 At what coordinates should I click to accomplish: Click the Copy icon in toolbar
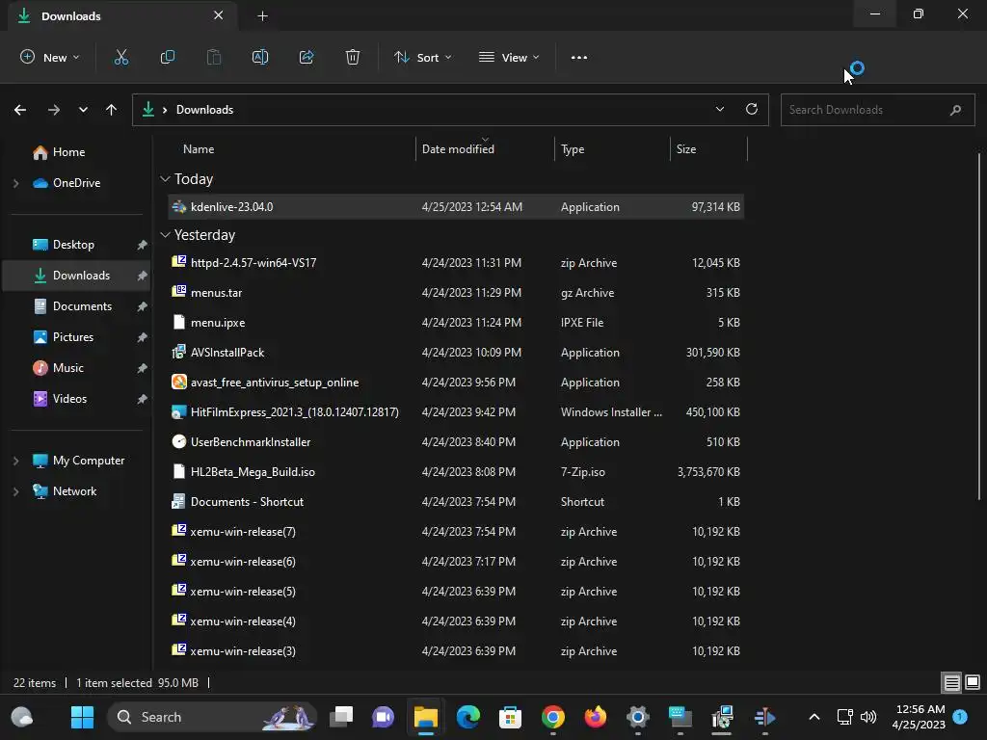point(168,57)
